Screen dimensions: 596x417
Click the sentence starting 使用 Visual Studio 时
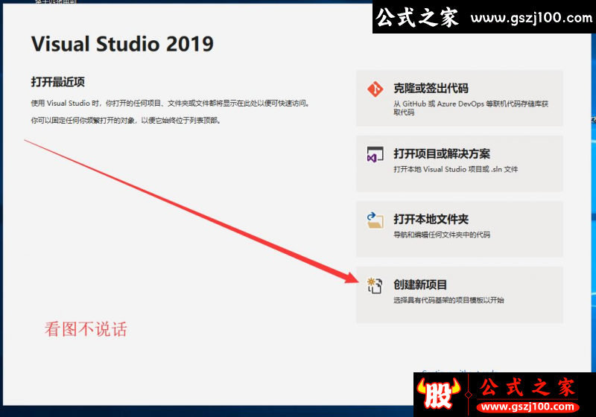tap(171, 104)
